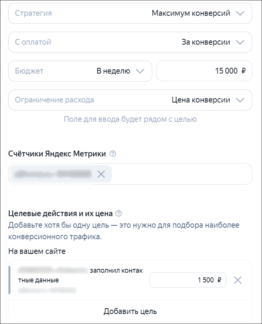Click the hint Поле для ввода будет рядом с целью
Screen dimensions: 262x324
131,119
